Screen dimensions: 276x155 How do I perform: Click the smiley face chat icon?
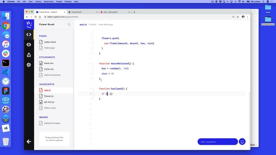click(242, 142)
